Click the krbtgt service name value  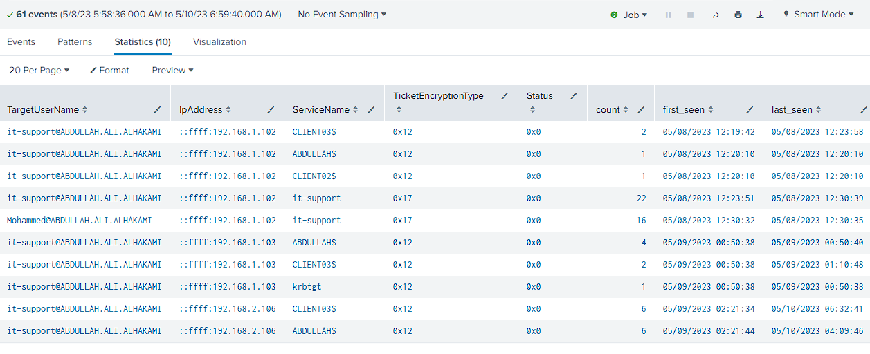coord(307,287)
